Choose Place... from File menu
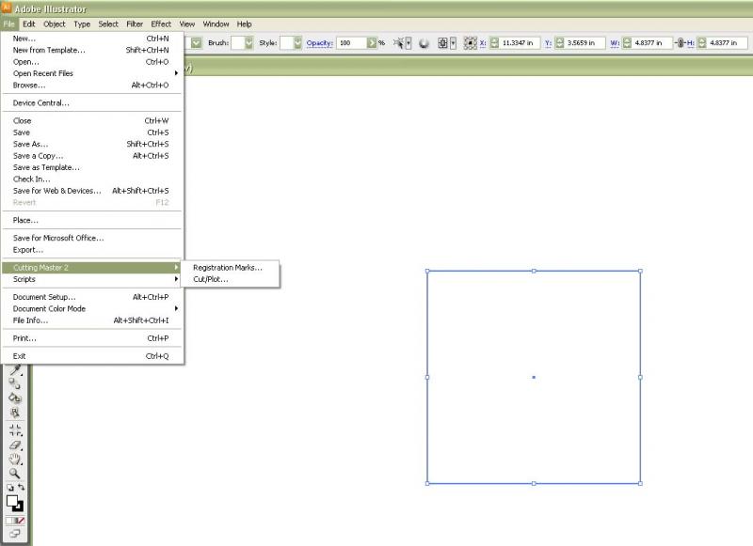The width and height of the screenshot is (753, 546). pos(91,221)
